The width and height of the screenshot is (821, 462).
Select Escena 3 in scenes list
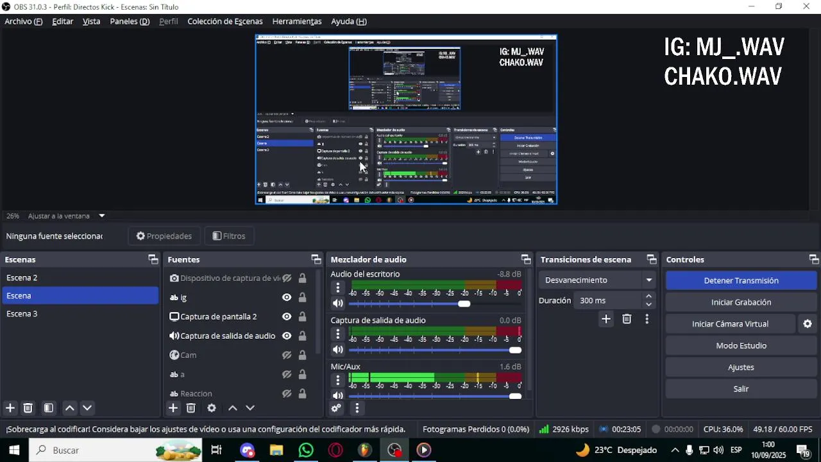(x=80, y=314)
